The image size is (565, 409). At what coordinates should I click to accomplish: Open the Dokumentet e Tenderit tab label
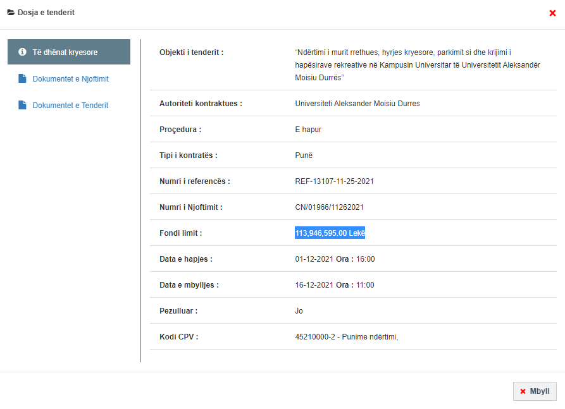point(70,106)
